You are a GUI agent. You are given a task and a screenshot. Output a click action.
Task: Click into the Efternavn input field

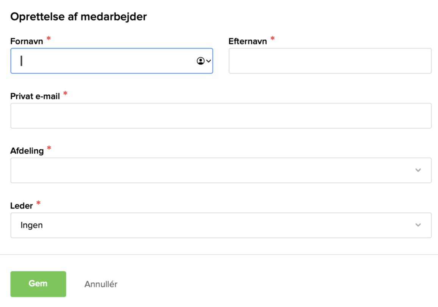pyautogui.click(x=330, y=61)
